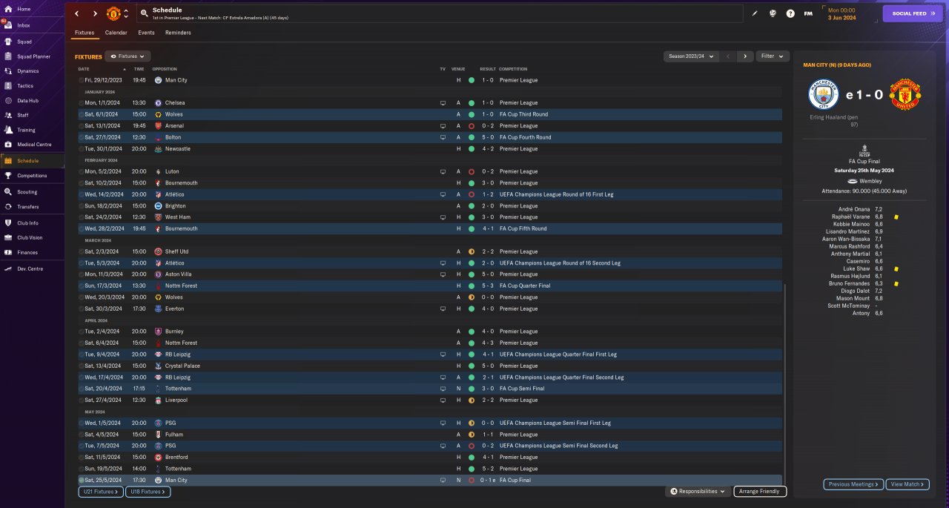Image resolution: width=949 pixels, height=508 pixels.
Task: Toggle selected circle on Man City 25/5/2024 row
Action: click(82, 481)
